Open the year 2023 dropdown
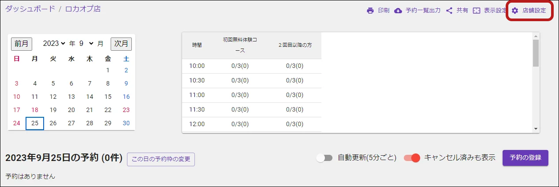This screenshot has width=559, height=187. 54,44
